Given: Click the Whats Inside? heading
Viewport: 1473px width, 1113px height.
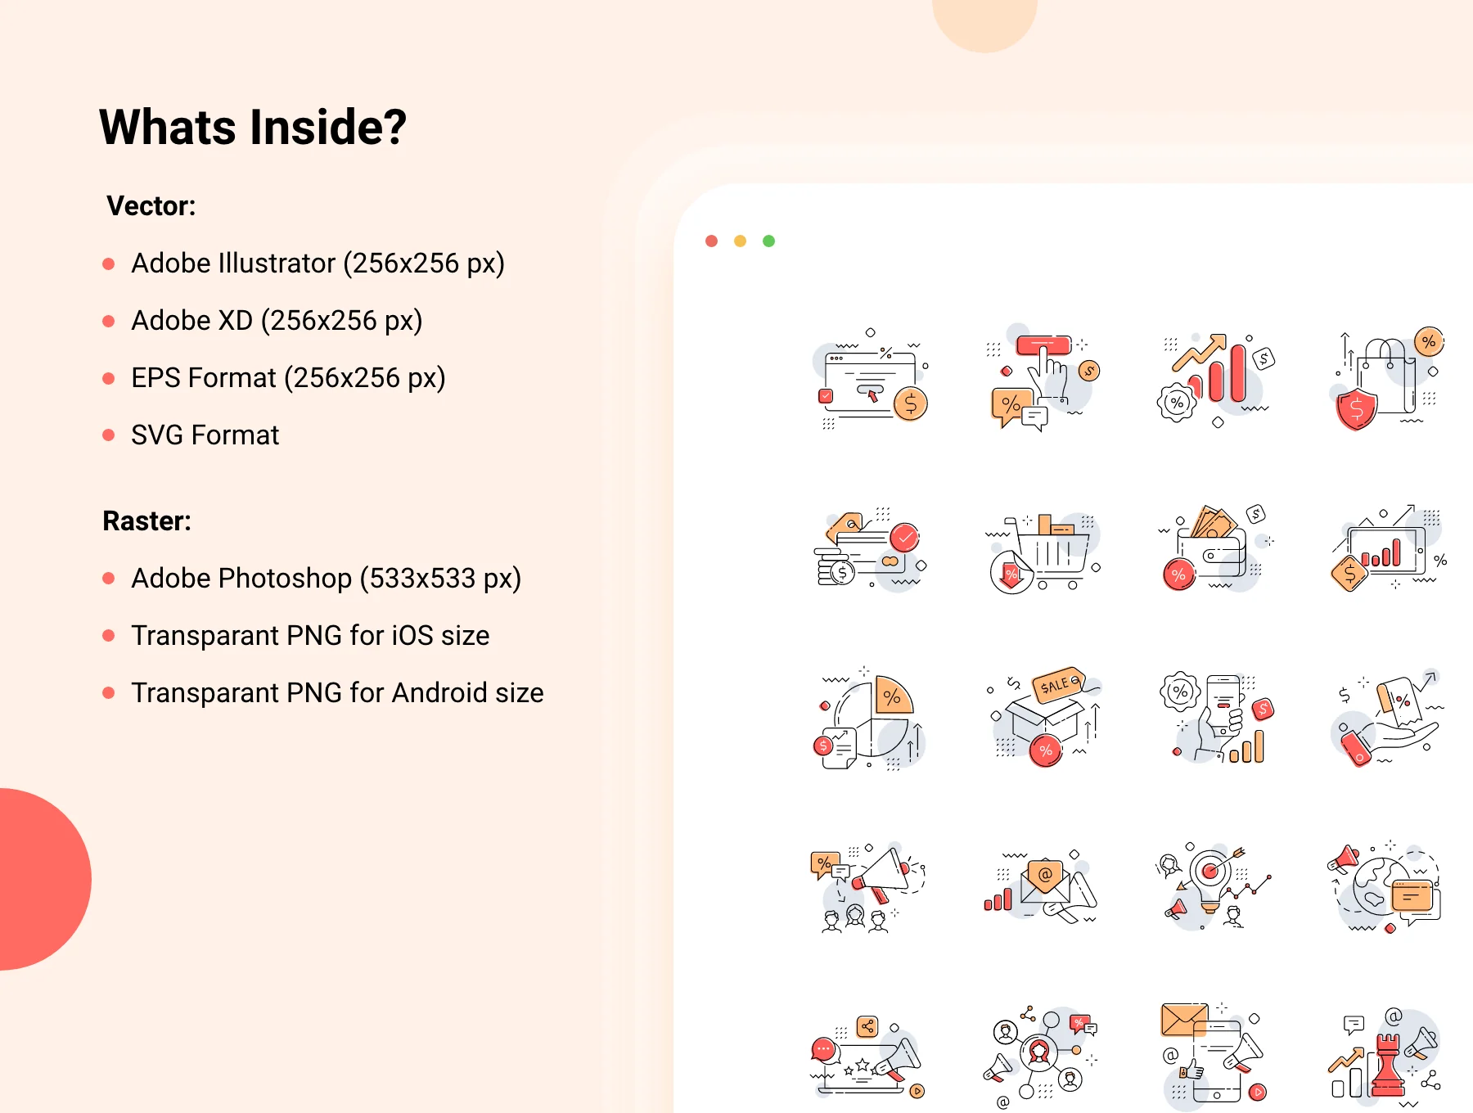Looking at the screenshot, I should coord(253,127).
